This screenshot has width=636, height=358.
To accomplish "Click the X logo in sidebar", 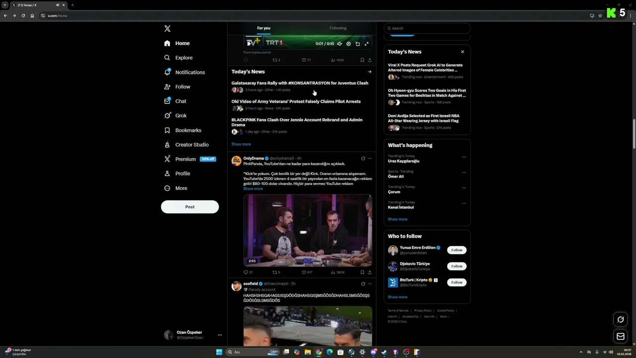I will (167, 29).
